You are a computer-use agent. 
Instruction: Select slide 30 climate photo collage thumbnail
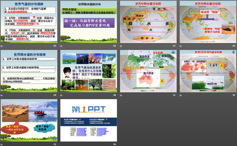(89, 71)
